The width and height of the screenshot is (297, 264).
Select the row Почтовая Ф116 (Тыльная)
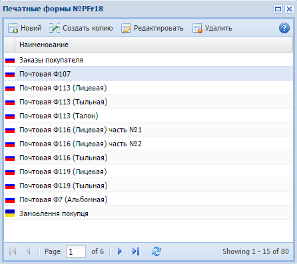148,158
